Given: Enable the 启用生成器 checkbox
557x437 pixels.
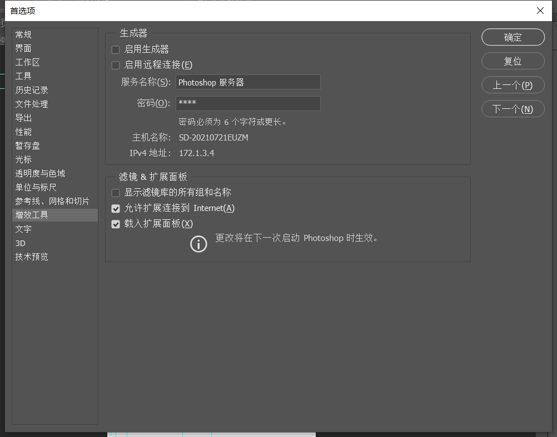Looking at the screenshot, I should tap(116, 49).
